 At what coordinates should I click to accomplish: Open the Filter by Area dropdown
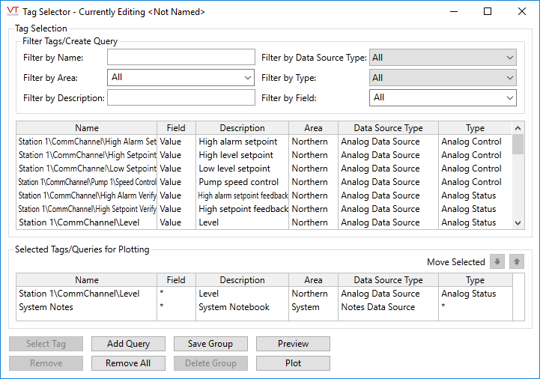pyautogui.click(x=182, y=77)
